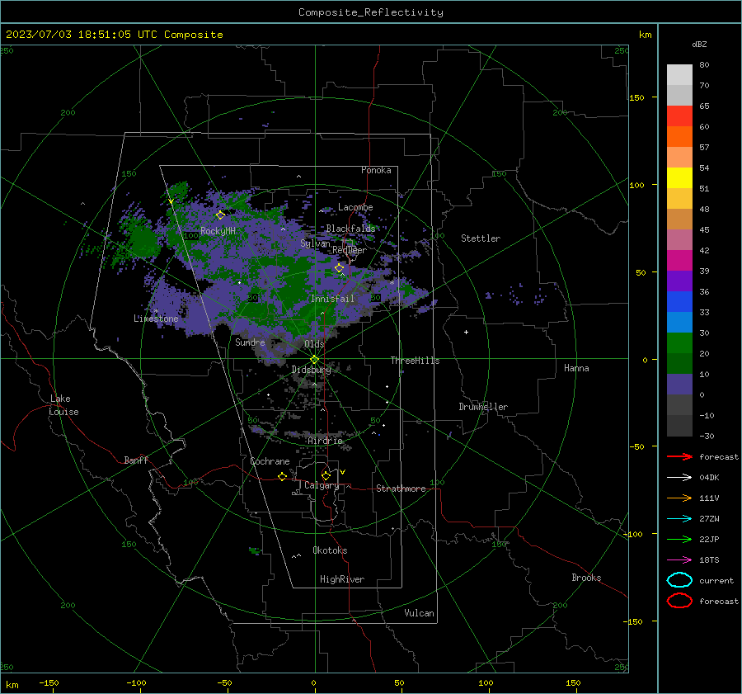Click the Blackfalds city label
742x694 pixels.
[x=350, y=229]
